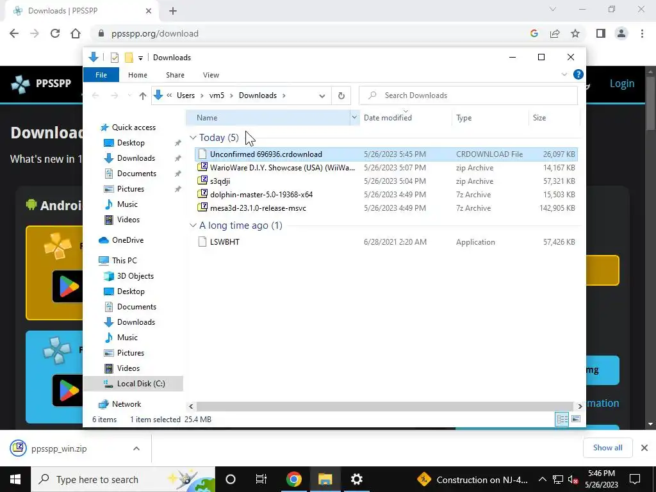Click the share page icon in Chrome
Viewport: 656px width, 492px height.
555,33
